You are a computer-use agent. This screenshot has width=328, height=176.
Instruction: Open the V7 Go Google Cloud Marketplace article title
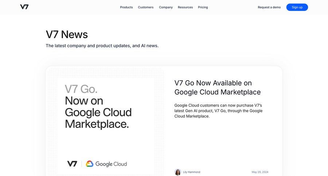tap(218, 88)
